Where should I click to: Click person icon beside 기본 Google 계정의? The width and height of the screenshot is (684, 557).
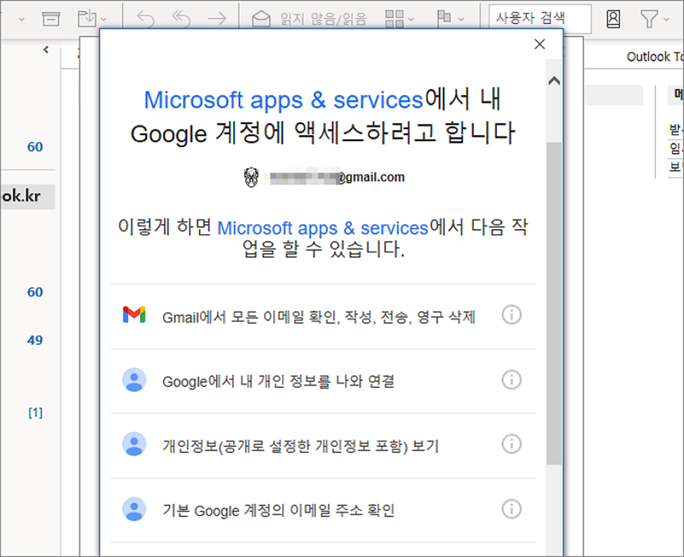pyautogui.click(x=134, y=509)
